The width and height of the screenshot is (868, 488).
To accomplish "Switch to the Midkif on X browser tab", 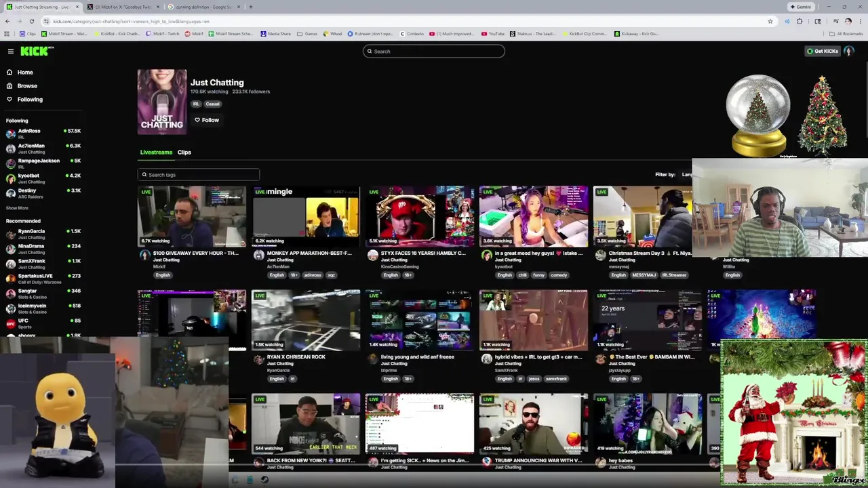I will 123,7.
